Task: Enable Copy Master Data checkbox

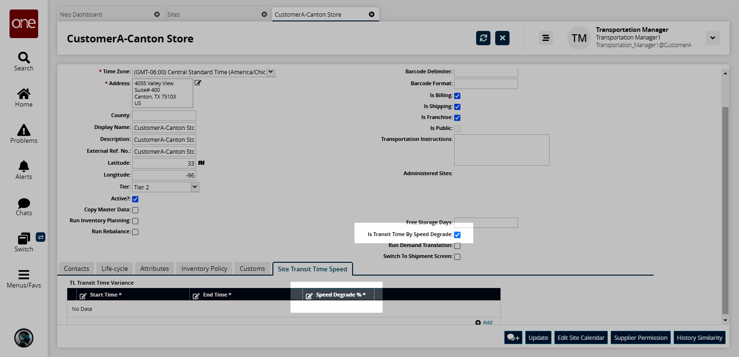Action: coord(135,210)
